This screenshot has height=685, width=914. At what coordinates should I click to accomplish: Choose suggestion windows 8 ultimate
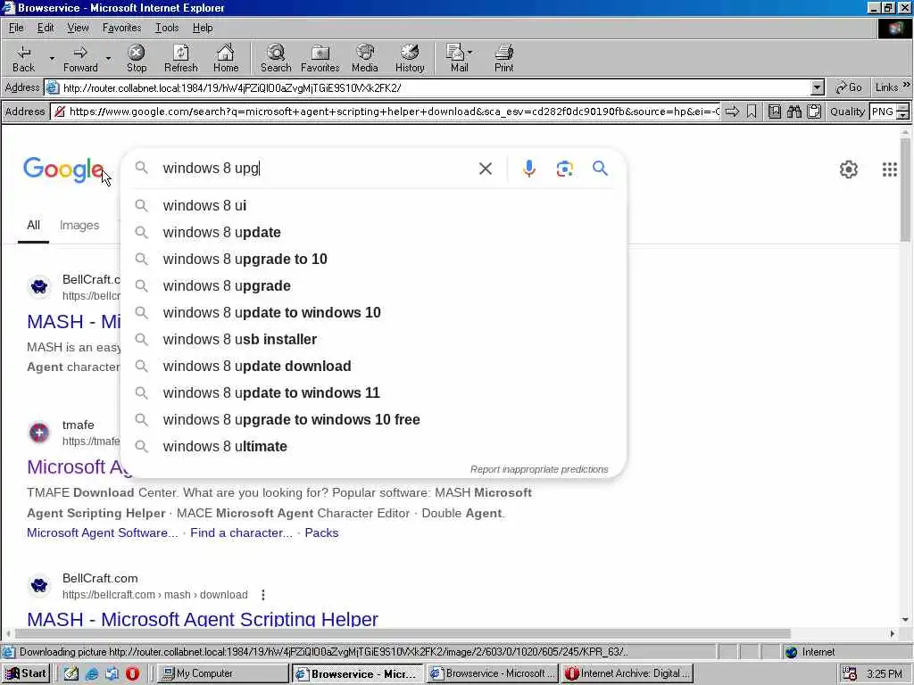coord(373,447)
